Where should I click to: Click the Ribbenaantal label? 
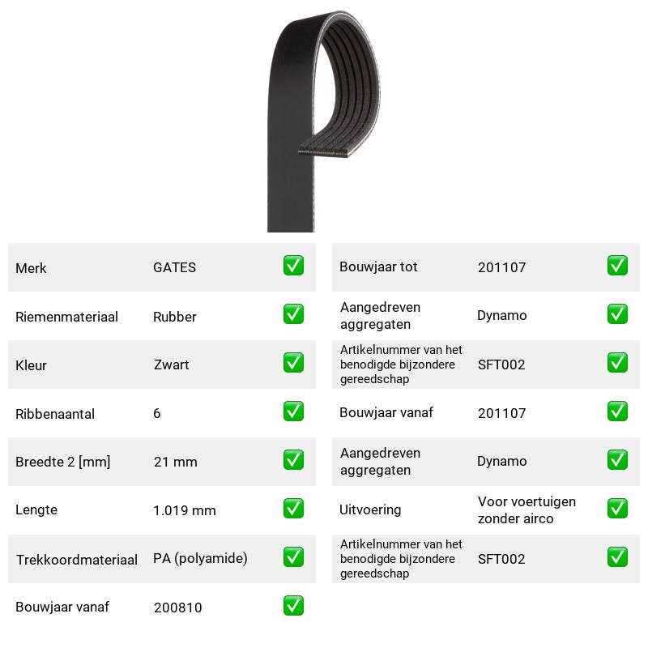tap(55, 414)
